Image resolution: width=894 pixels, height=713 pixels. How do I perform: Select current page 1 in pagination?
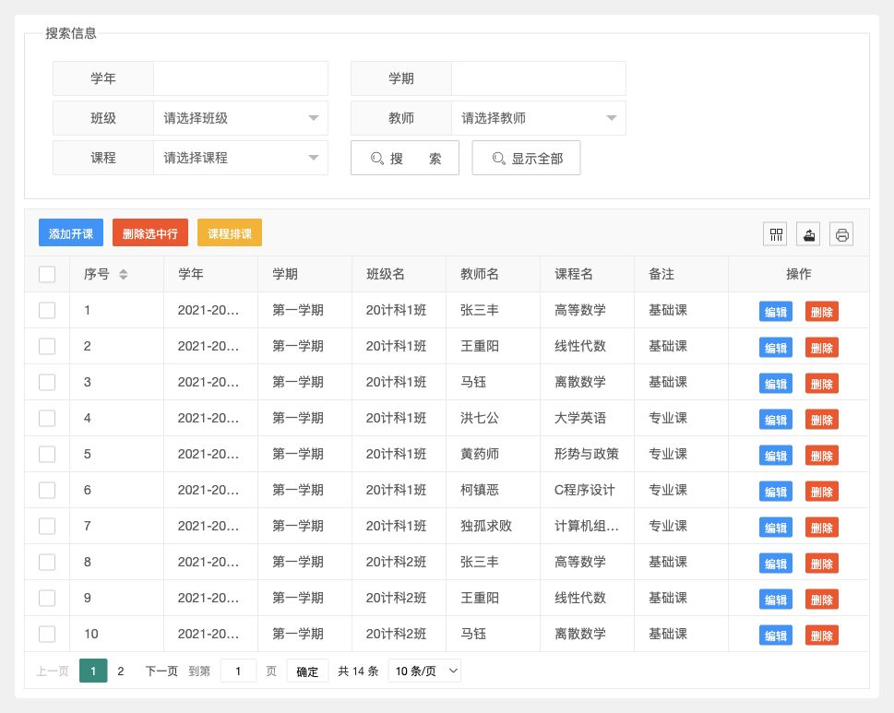[93, 671]
